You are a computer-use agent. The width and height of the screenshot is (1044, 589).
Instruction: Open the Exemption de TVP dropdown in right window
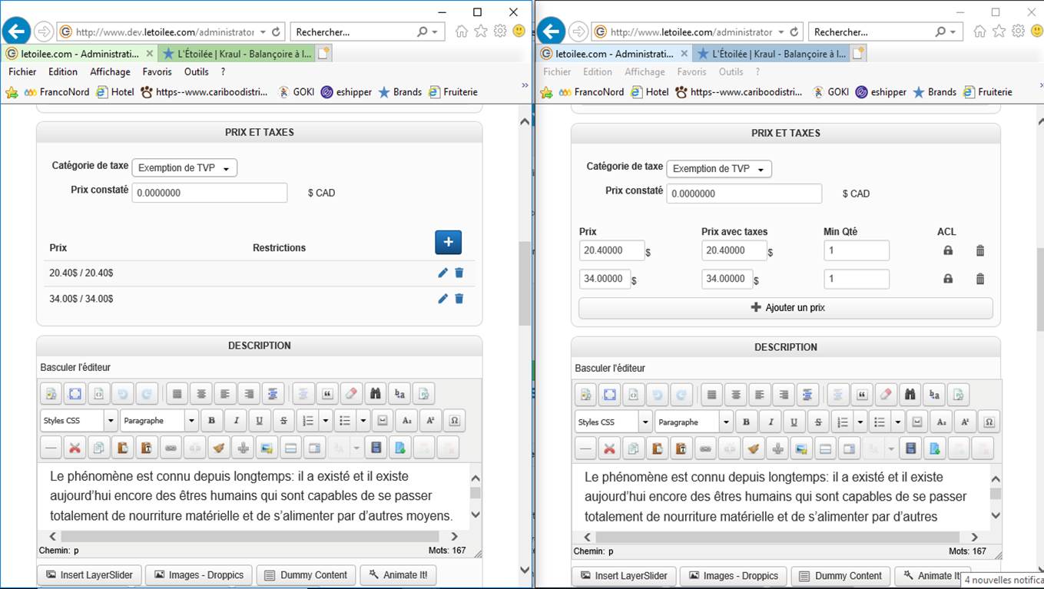[719, 168]
